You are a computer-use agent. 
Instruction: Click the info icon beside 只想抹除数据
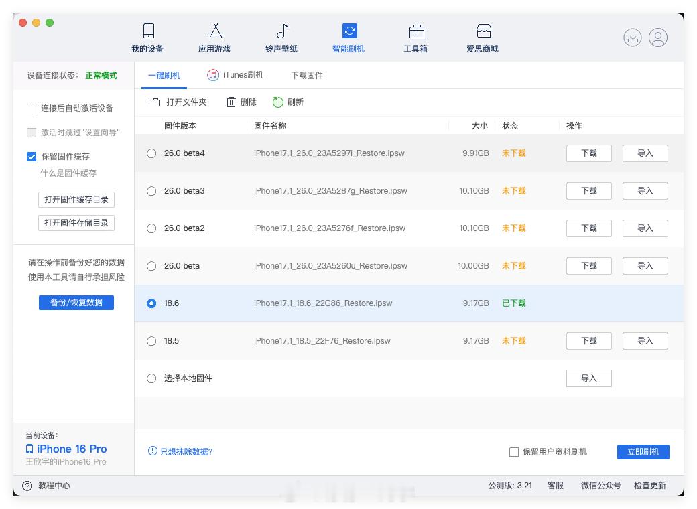(x=153, y=451)
